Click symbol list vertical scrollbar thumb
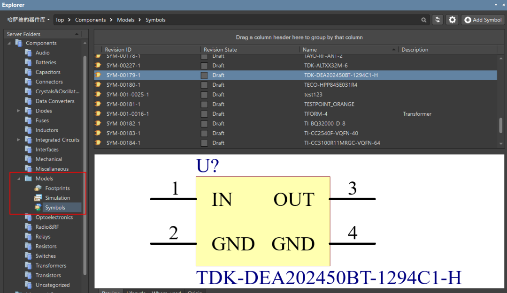The width and height of the screenshot is (507, 293). [x=501, y=125]
